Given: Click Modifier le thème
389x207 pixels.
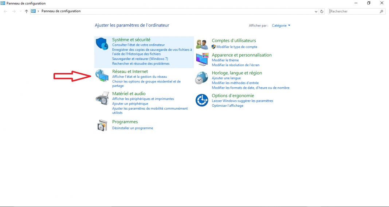Looking at the screenshot, I should tap(225, 60).
